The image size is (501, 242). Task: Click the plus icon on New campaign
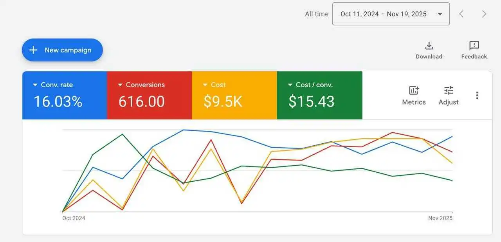pyautogui.click(x=34, y=50)
